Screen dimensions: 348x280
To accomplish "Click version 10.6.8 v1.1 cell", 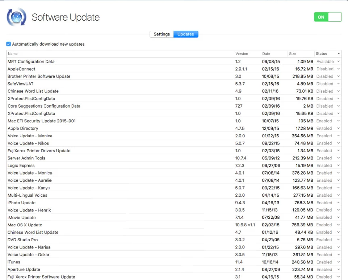I will (x=245, y=225).
